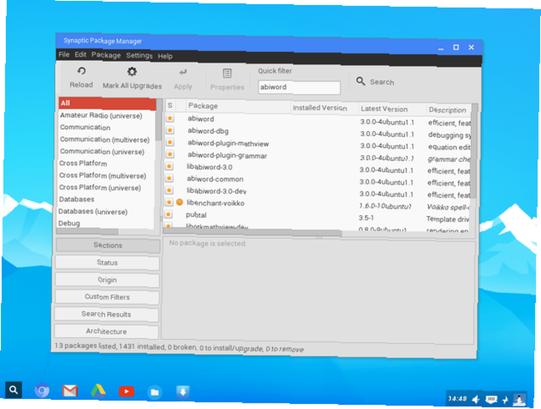This screenshot has width=541, height=409.
Task: Select the Amateur Radio (universe) section
Action: [101, 115]
